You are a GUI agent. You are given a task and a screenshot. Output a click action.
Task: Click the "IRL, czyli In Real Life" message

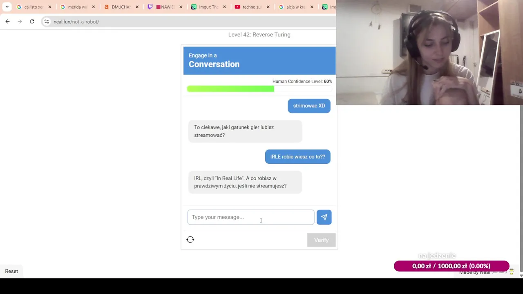point(245,182)
